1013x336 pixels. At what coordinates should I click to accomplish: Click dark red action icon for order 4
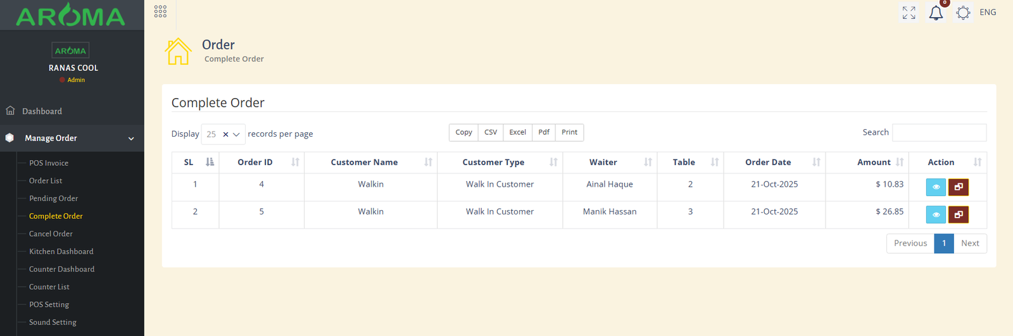click(959, 187)
